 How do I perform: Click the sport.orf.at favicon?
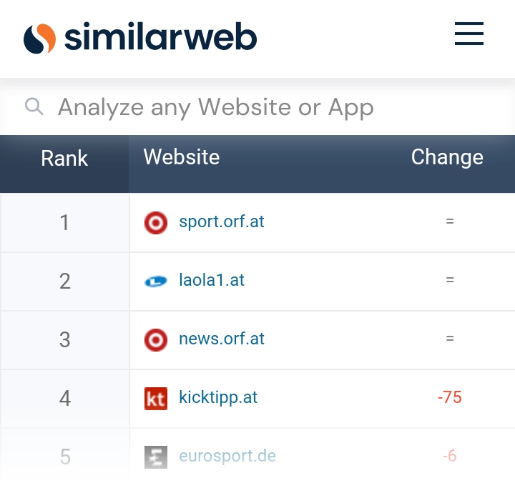tap(155, 222)
